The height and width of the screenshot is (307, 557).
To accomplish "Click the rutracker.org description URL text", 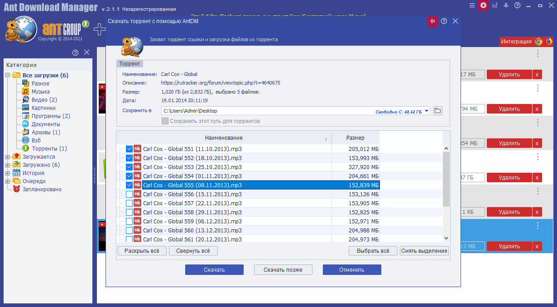I will tap(221, 83).
